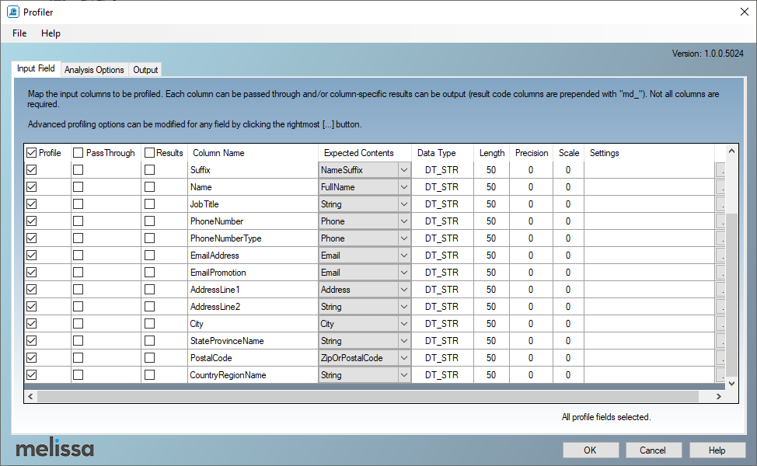Click the Cancel button
The width and height of the screenshot is (757, 466).
pos(653,450)
